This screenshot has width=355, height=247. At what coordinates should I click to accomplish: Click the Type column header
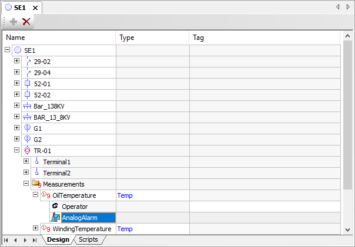pyautogui.click(x=152, y=38)
